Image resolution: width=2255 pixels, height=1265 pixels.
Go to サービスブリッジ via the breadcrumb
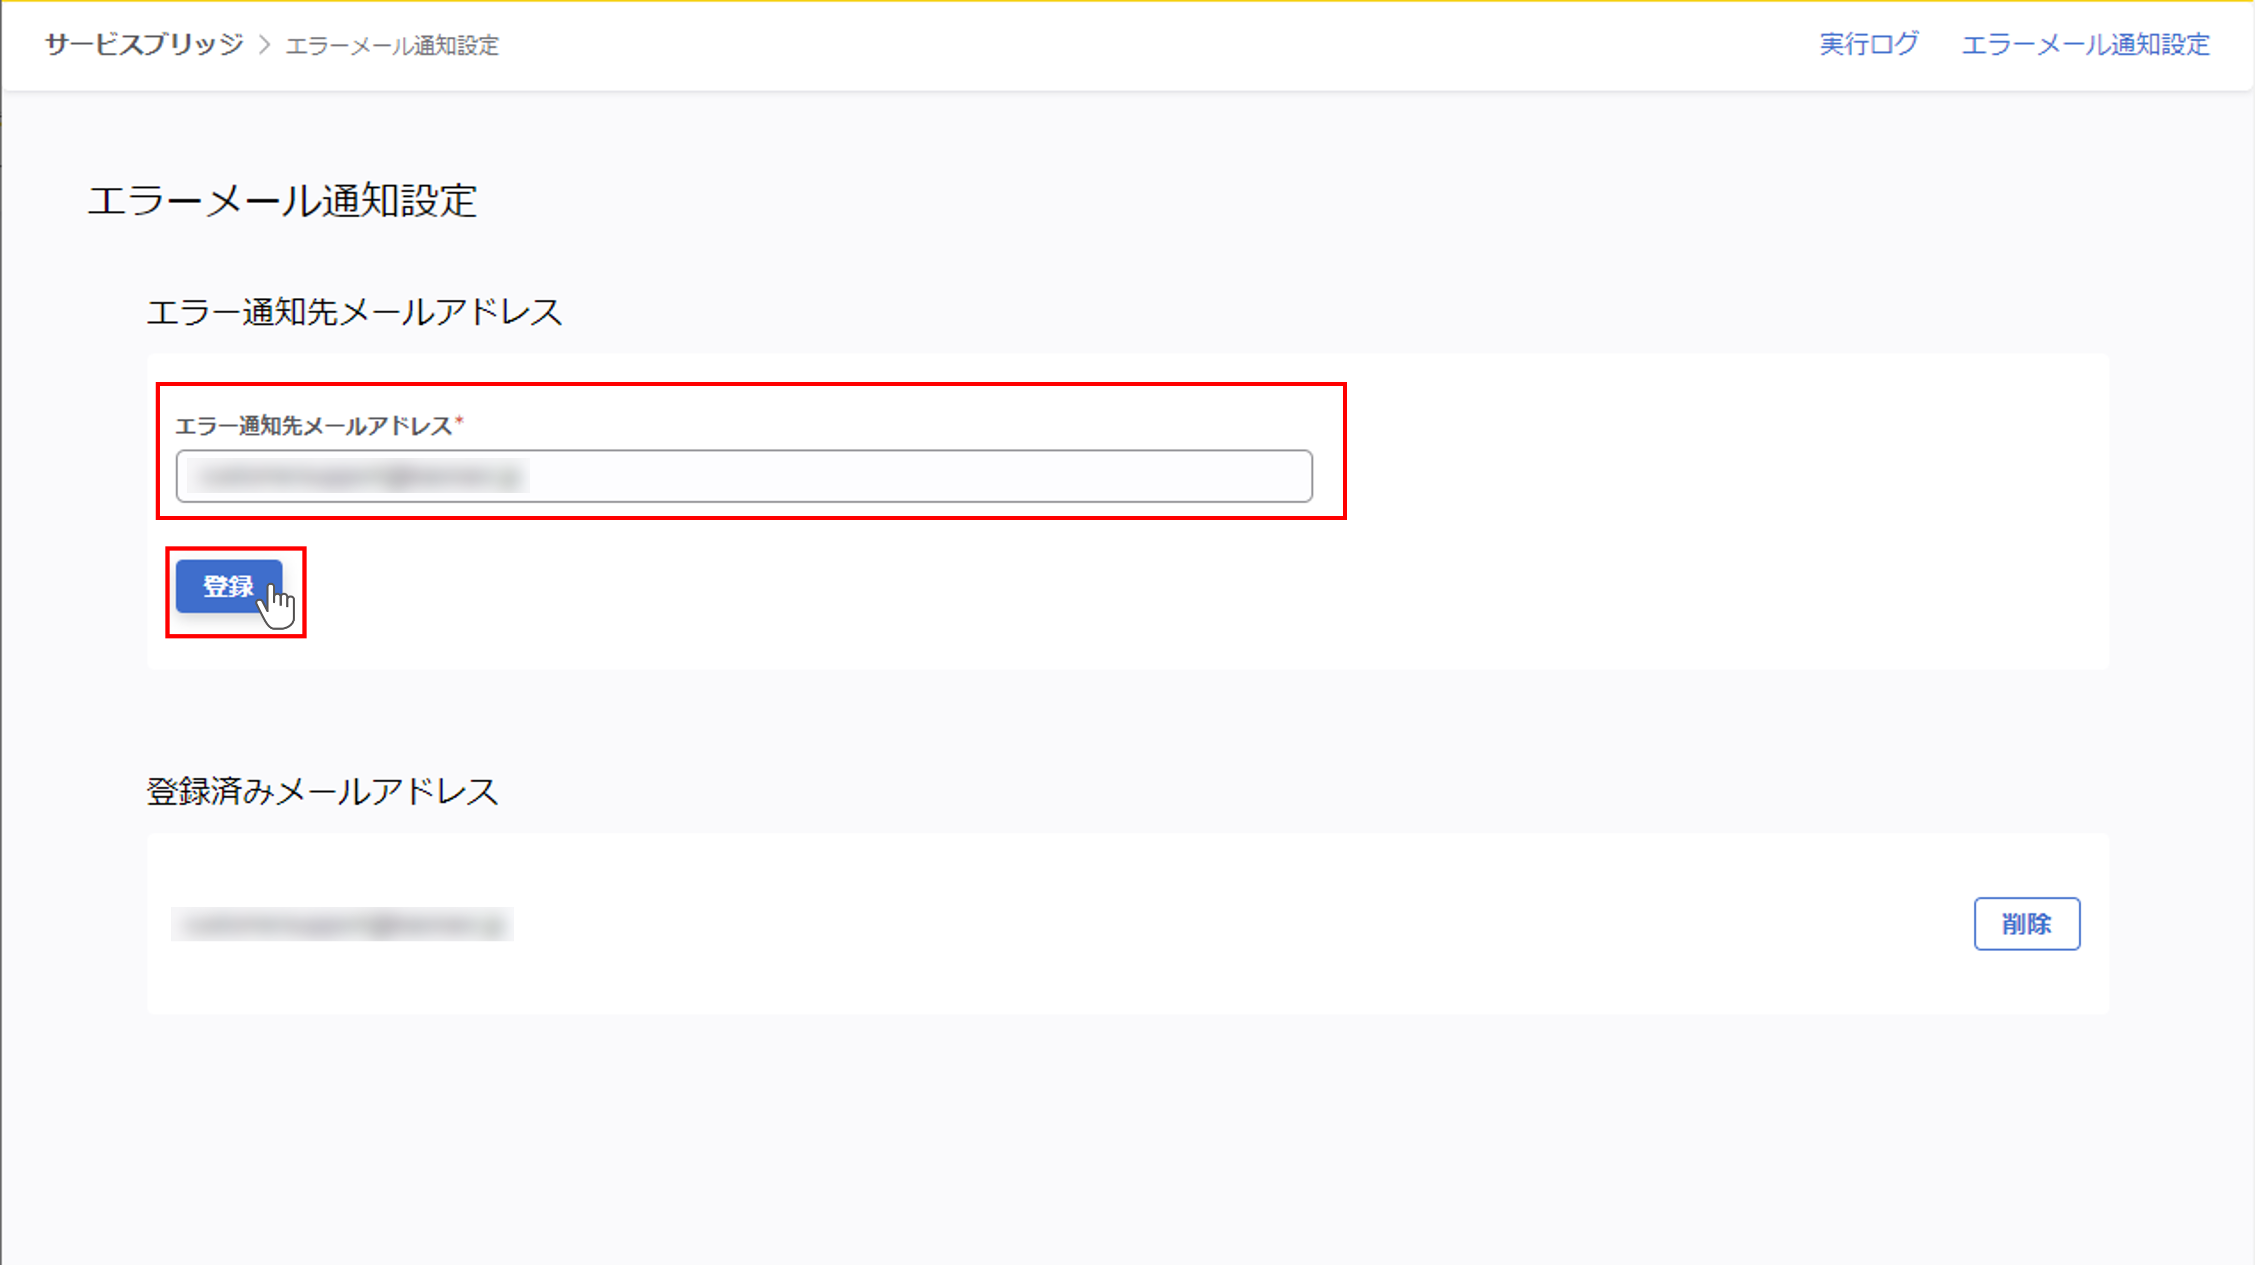coord(144,44)
